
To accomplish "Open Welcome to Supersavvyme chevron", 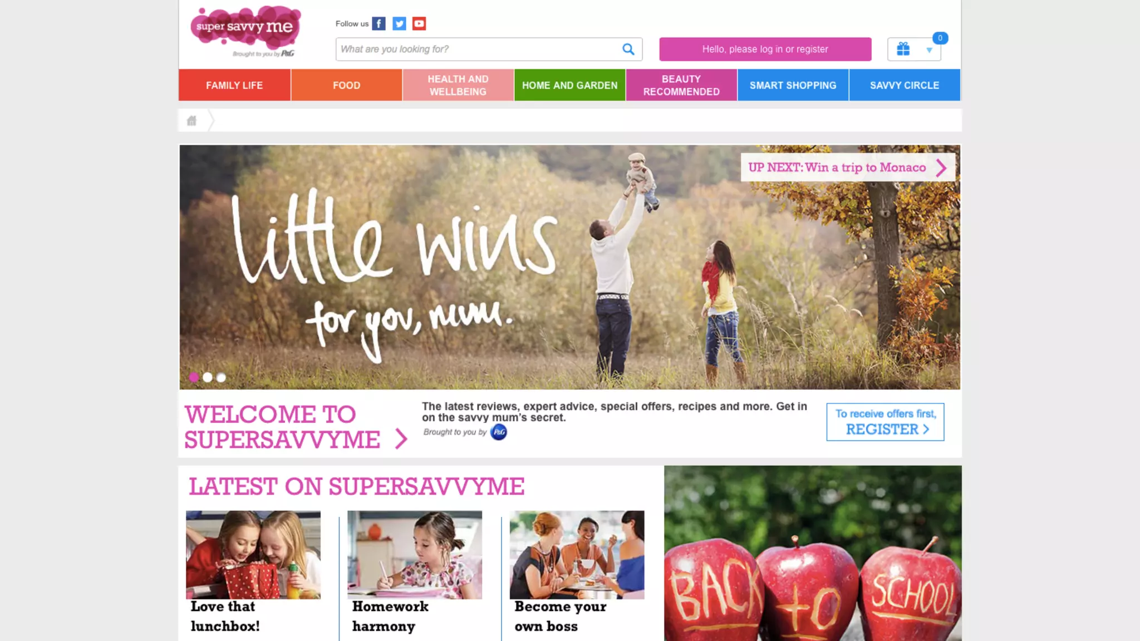I will tap(401, 438).
